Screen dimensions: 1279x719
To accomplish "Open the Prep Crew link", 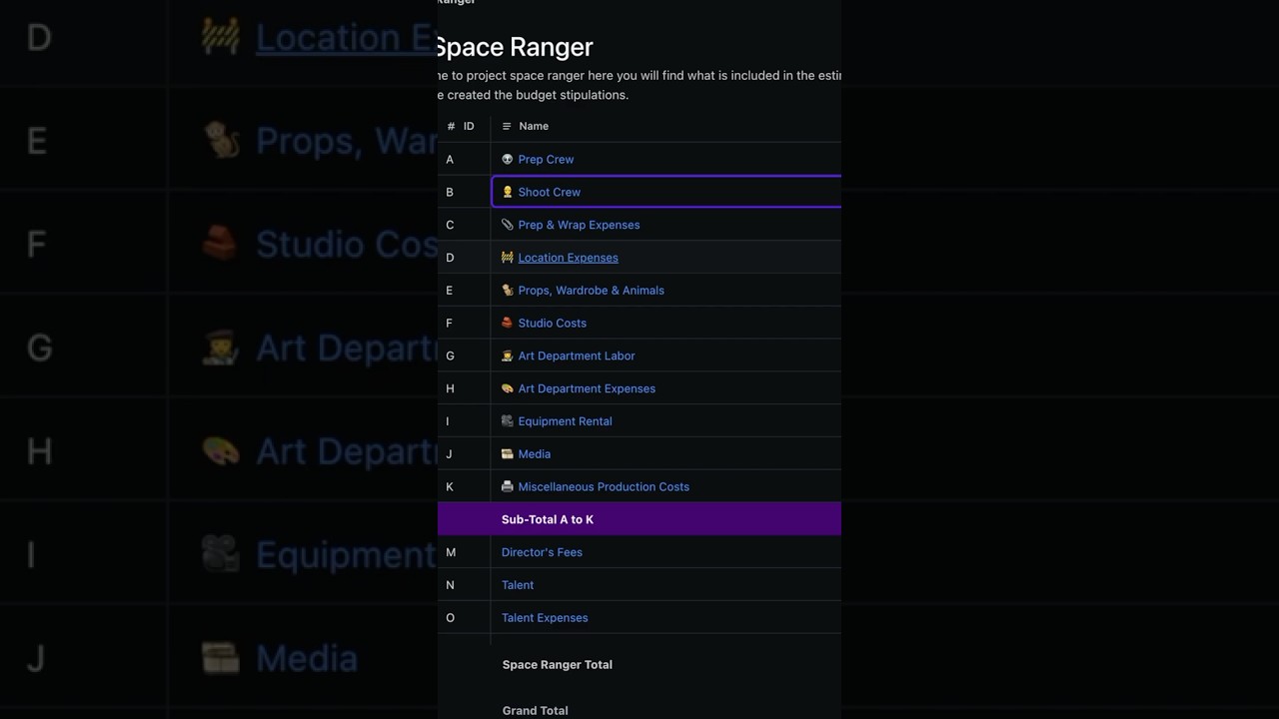I will coord(546,160).
